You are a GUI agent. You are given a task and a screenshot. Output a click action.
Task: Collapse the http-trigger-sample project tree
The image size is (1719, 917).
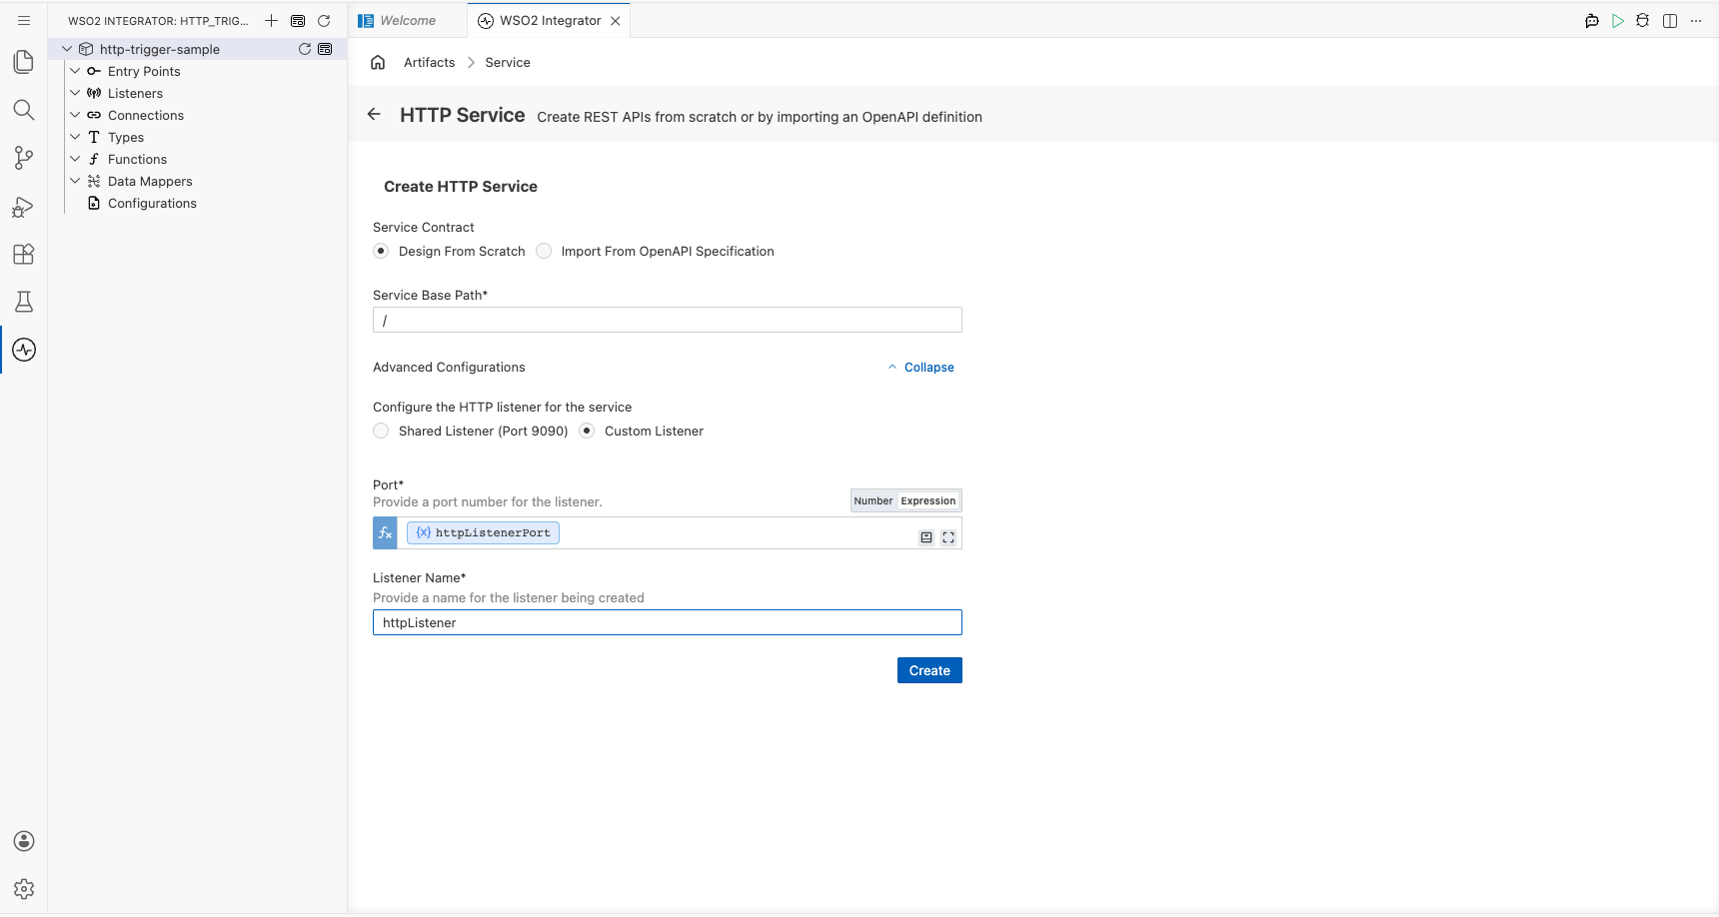tap(67, 49)
